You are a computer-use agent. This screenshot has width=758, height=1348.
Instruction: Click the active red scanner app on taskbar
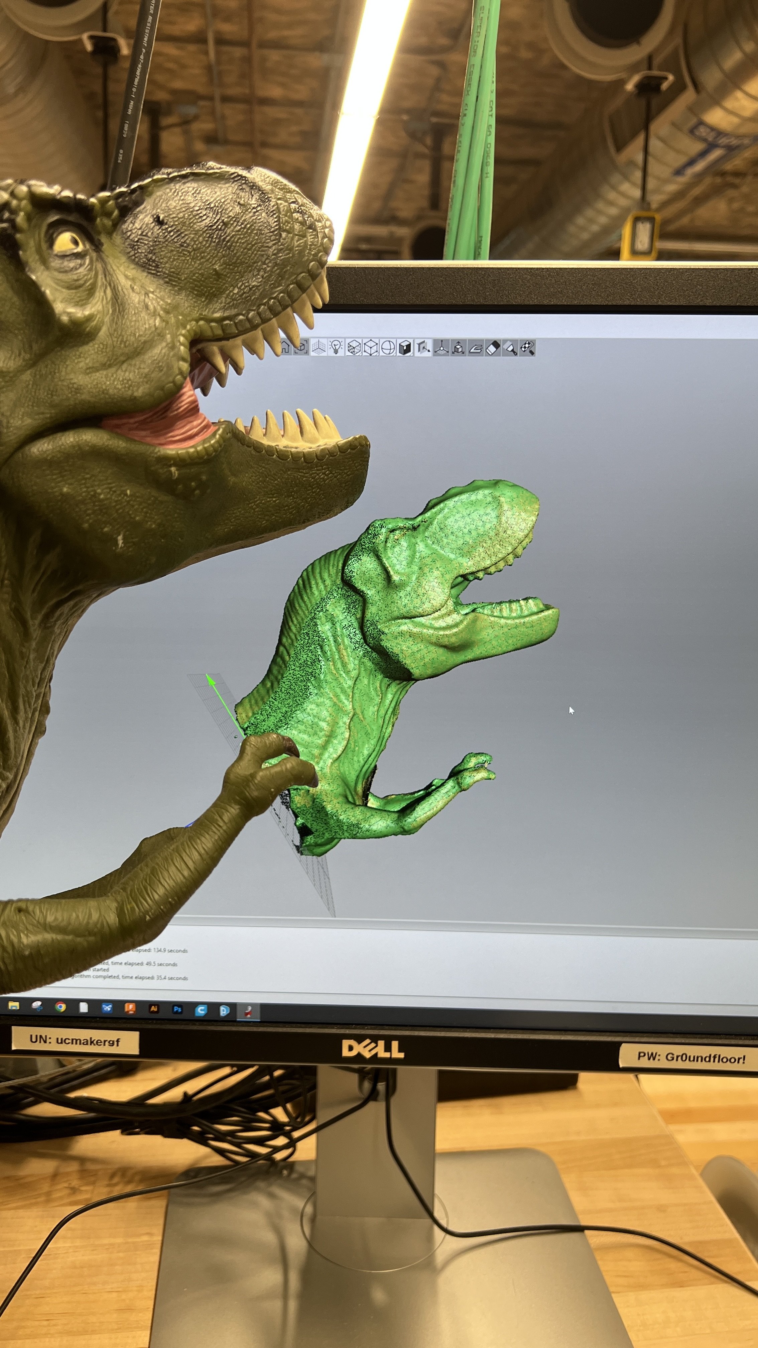pos(248,1012)
